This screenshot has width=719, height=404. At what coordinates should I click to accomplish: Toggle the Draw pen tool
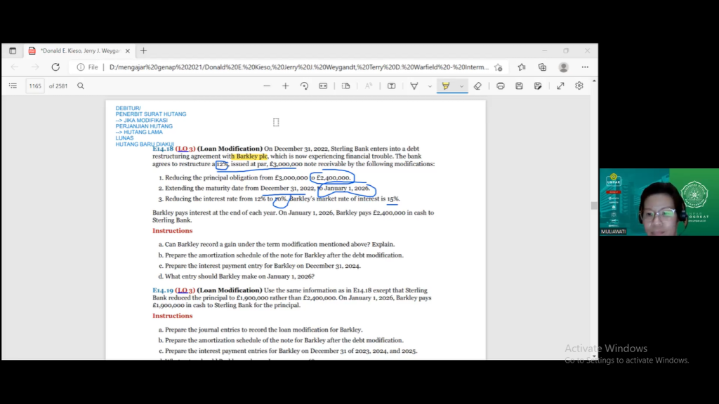pyautogui.click(x=414, y=86)
